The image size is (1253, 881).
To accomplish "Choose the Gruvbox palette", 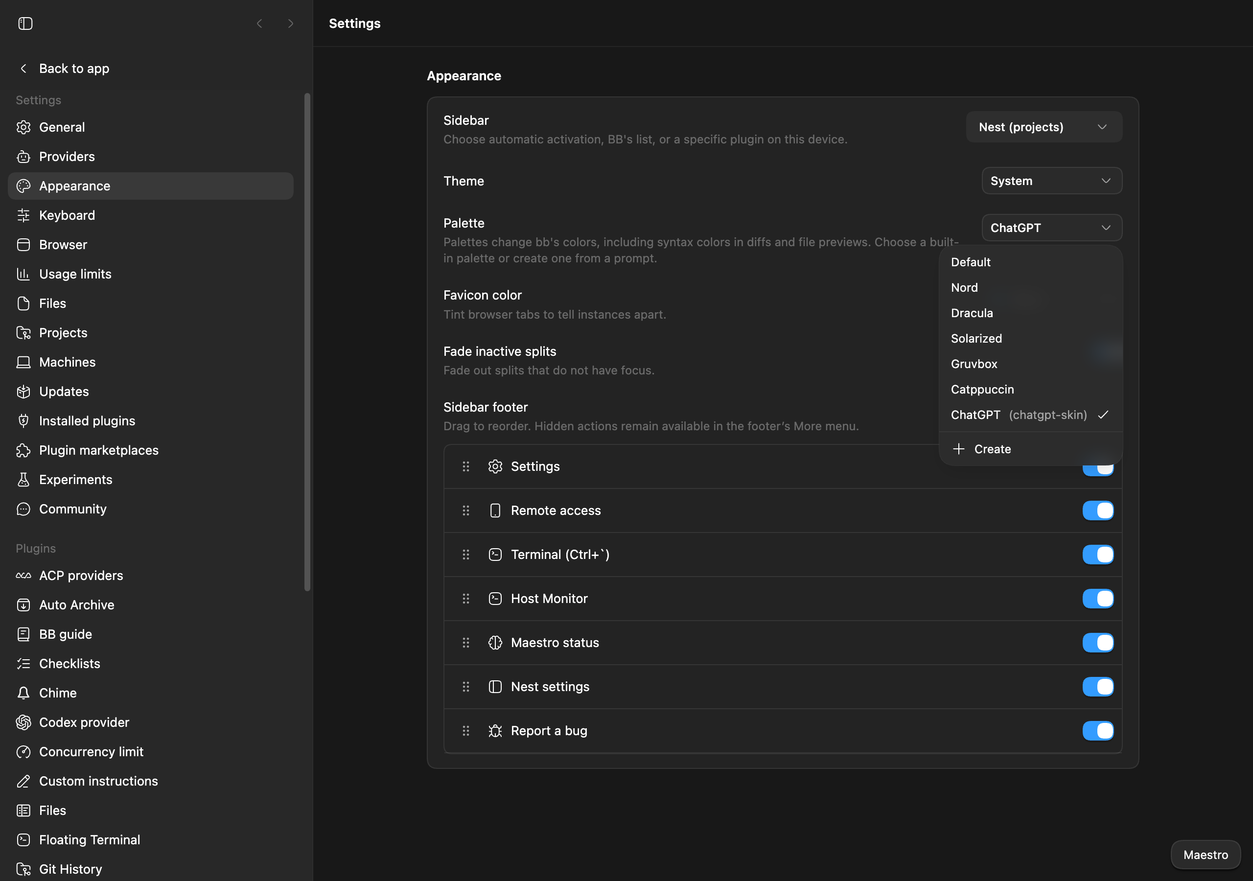I will click(x=1030, y=364).
